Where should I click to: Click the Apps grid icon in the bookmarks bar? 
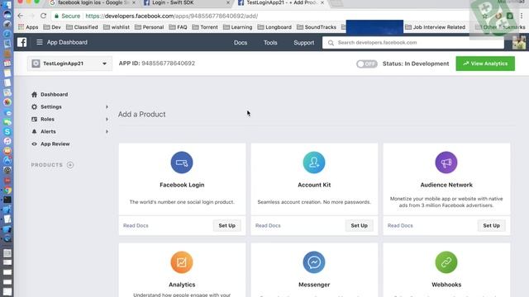[21, 27]
